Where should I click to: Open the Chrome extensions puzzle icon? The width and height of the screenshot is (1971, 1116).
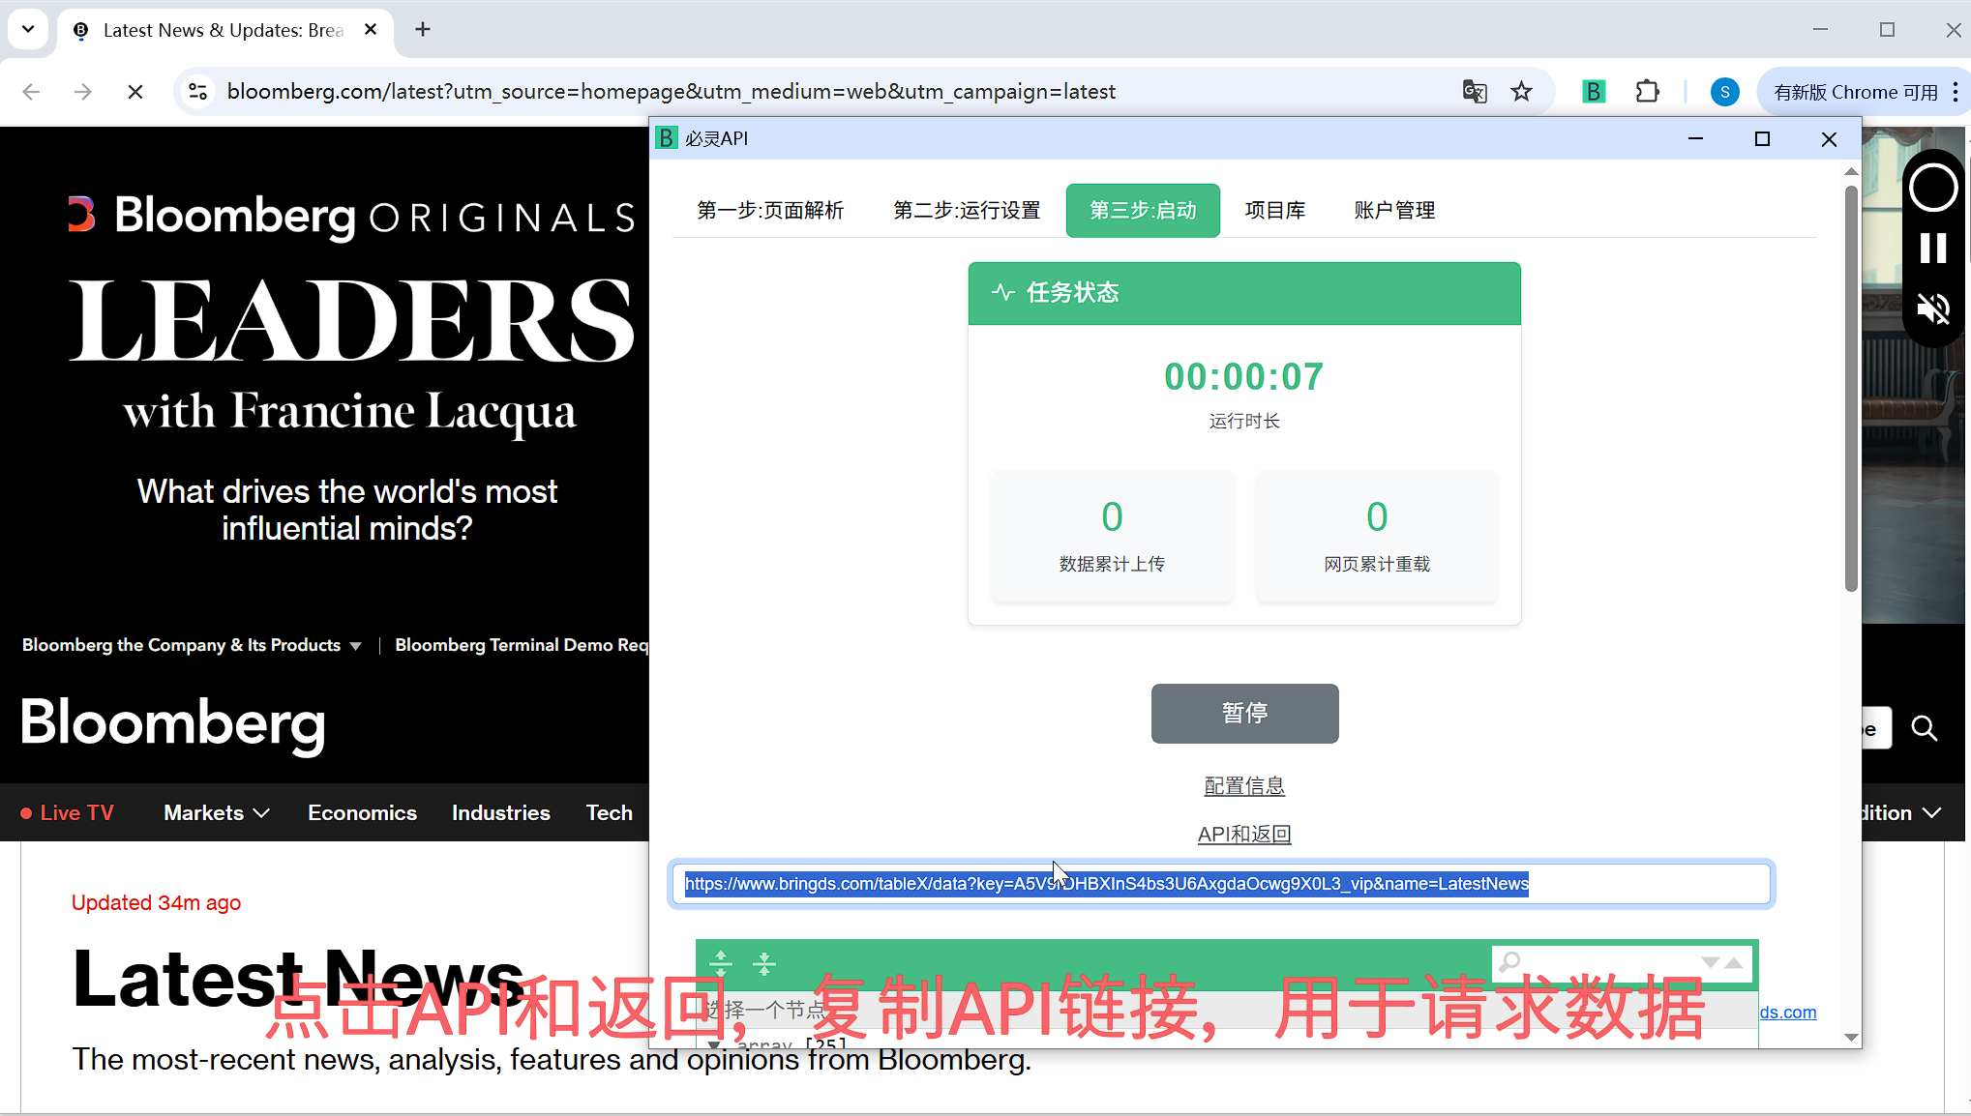1647,92
